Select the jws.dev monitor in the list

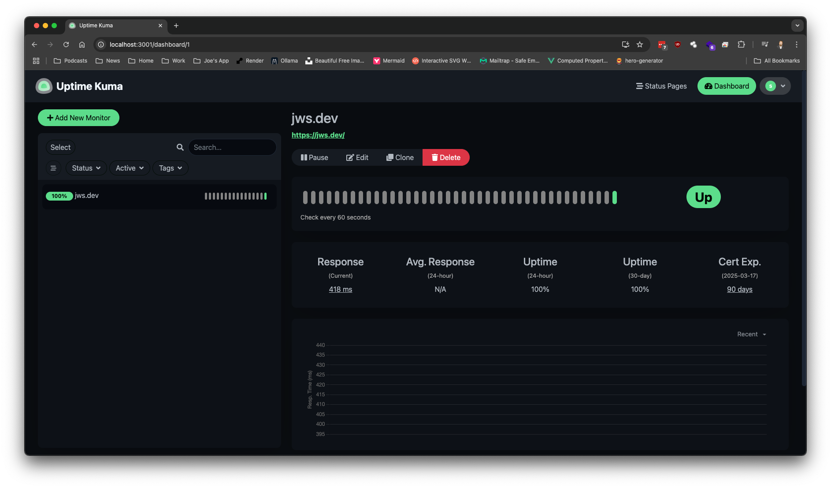[160, 196]
